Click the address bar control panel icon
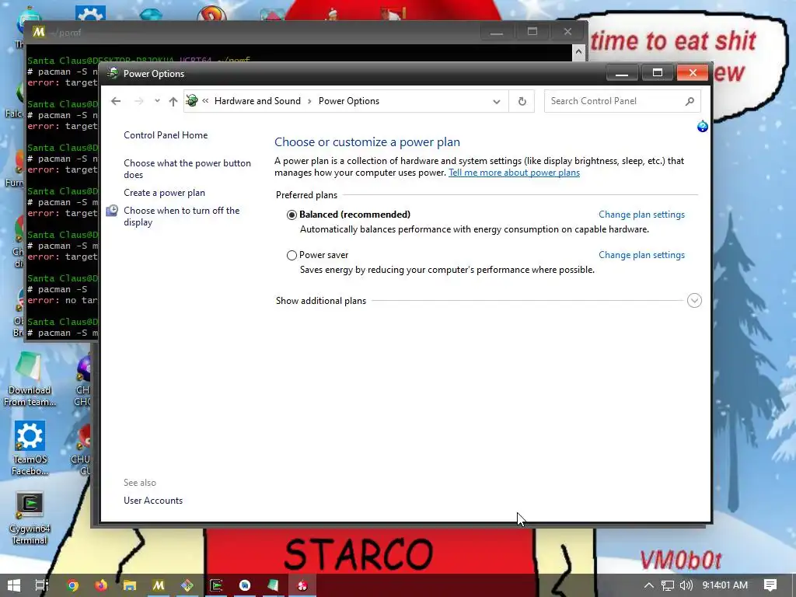Image resolution: width=796 pixels, height=597 pixels. click(192, 100)
